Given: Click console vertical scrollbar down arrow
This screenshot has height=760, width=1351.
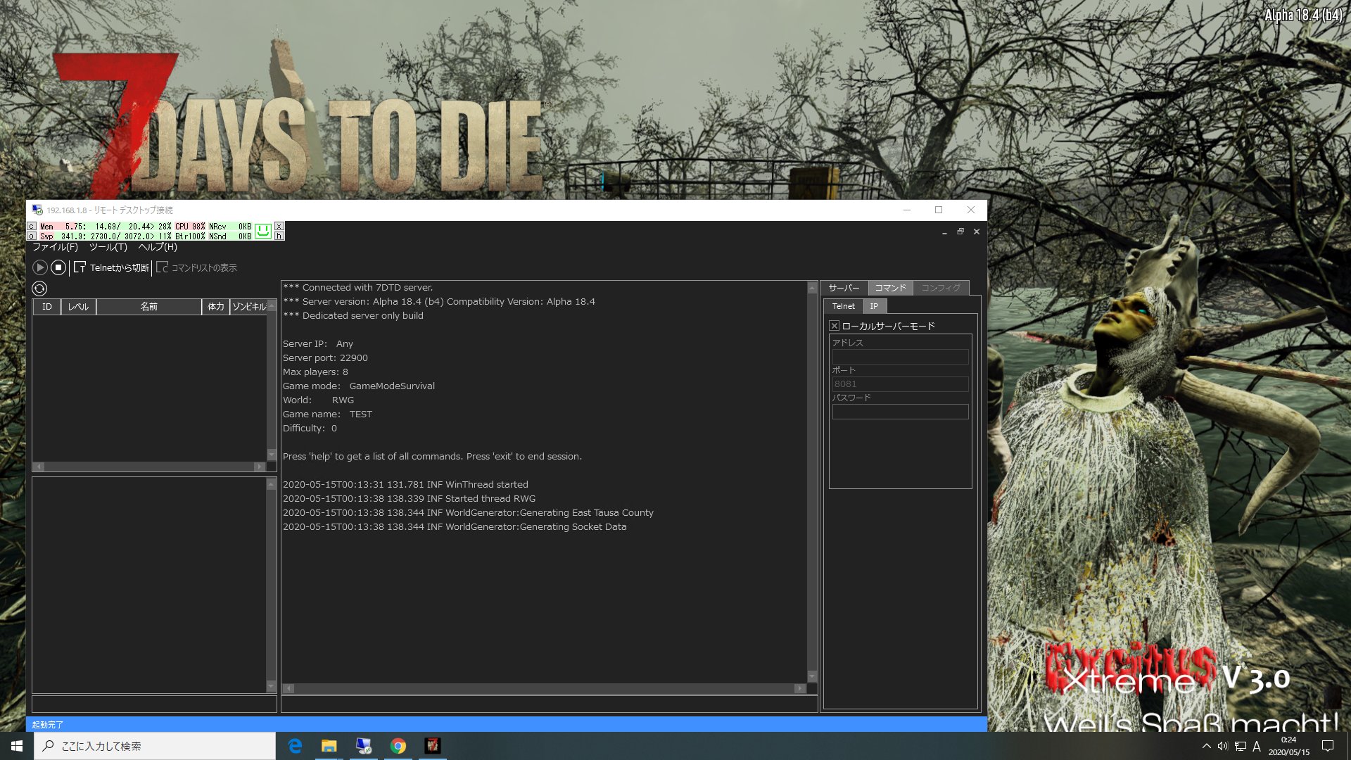Looking at the screenshot, I should tap(812, 676).
